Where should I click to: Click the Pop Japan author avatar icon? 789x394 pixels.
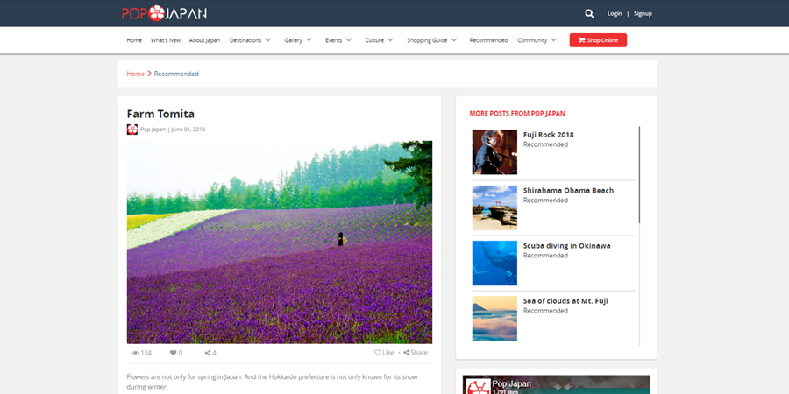pos(131,130)
